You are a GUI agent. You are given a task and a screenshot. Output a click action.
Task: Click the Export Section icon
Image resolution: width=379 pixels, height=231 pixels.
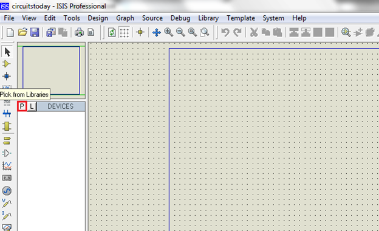(x=63, y=32)
